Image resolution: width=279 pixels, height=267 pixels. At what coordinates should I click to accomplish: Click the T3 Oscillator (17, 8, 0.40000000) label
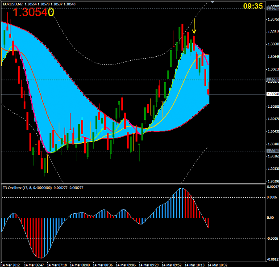click(27, 188)
